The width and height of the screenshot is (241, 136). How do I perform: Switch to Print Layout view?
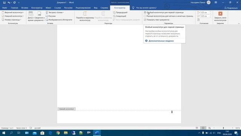point(203,128)
